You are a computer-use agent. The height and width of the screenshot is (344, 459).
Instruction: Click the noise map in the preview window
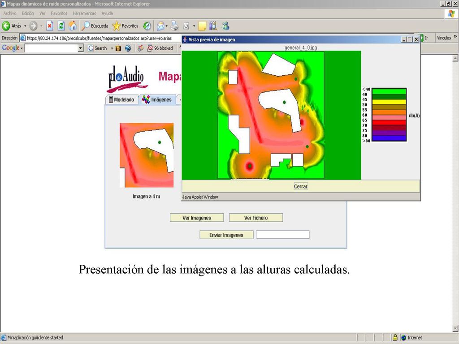tap(271, 115)
